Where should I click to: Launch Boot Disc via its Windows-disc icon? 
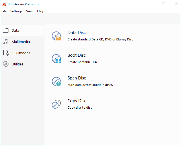point(56,59)
